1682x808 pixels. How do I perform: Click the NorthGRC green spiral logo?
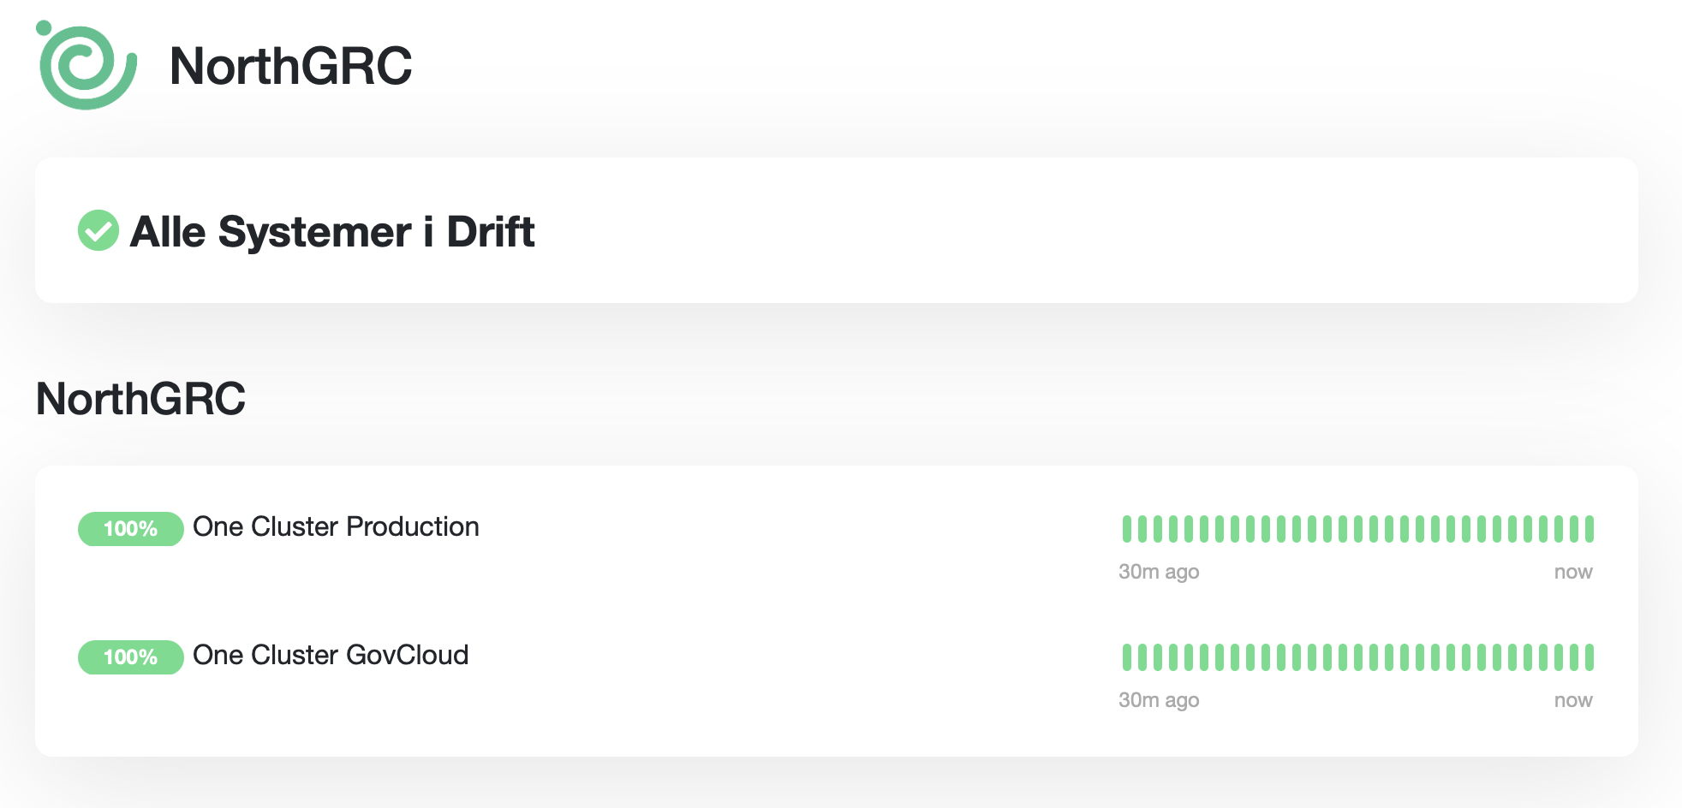[x=86, y=65]
